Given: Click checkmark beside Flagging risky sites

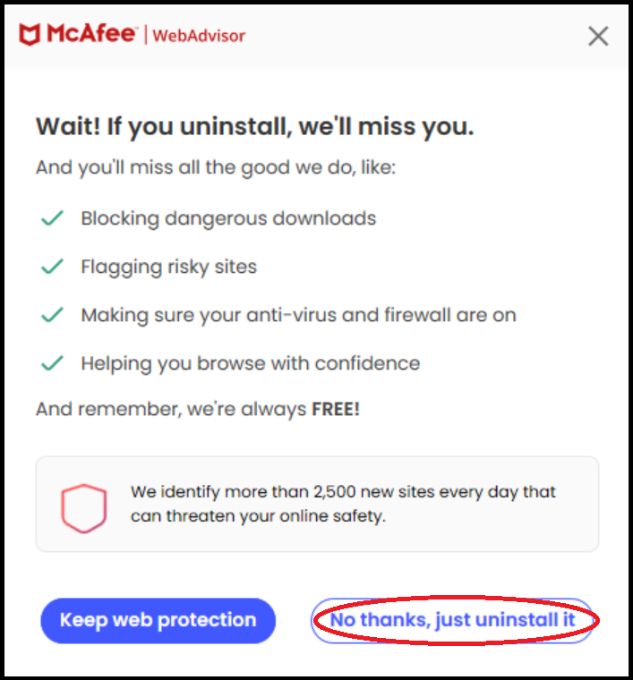Looking at the screenshot, I should [x=53, y=267].
